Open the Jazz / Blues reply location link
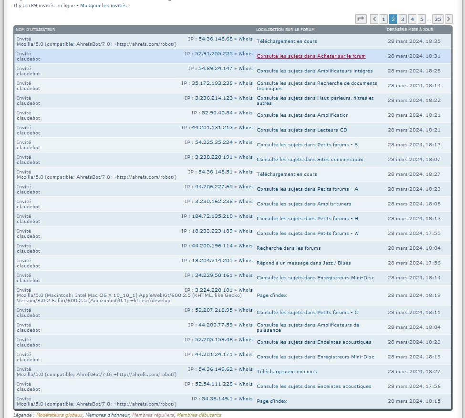The width and height of the screenshot is (465, 418). point(303,263)
